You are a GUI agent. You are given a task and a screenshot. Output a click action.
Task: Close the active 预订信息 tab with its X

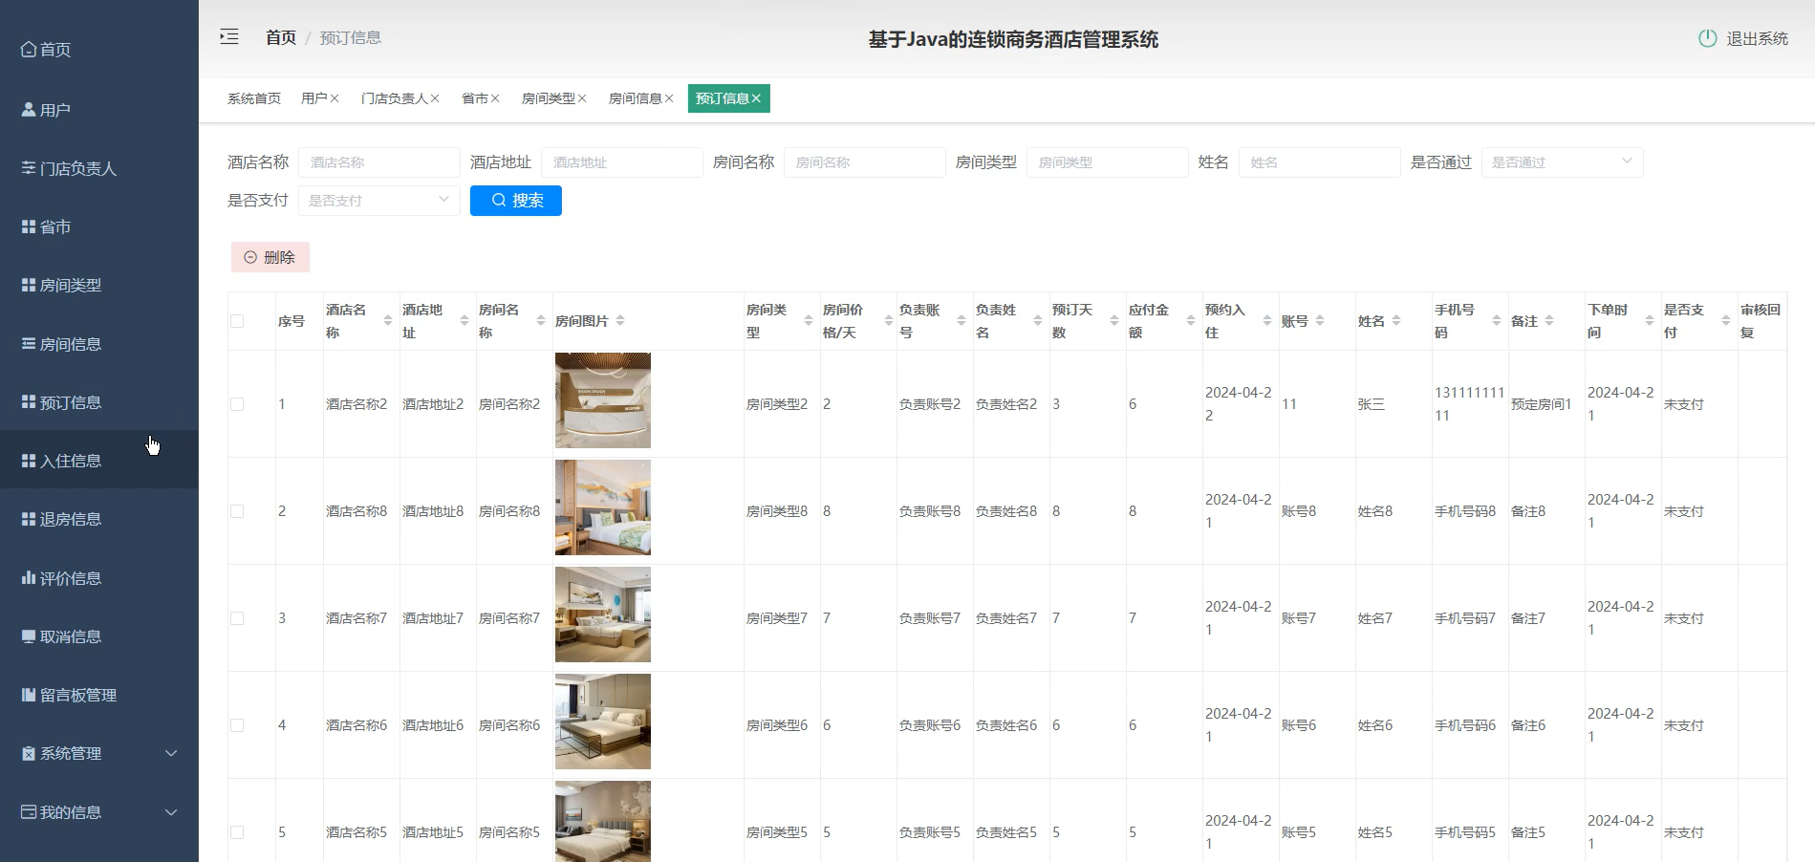pos(756,98)
